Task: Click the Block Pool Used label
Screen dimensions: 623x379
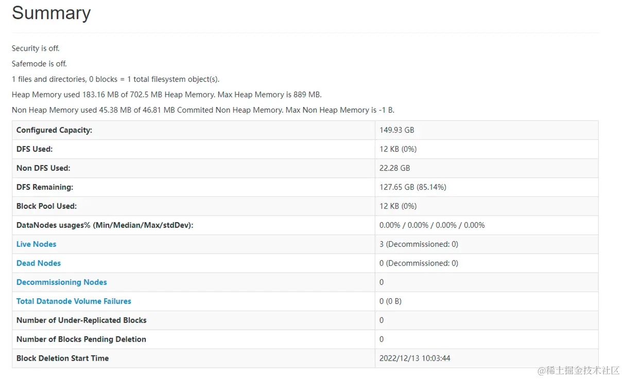Action: pyautogui.click(x=46, y=206)
